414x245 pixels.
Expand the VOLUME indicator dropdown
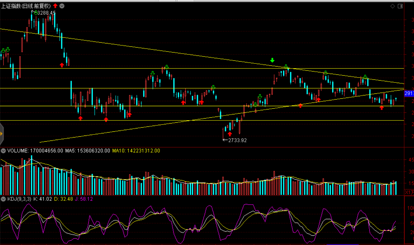pos(3,151)
